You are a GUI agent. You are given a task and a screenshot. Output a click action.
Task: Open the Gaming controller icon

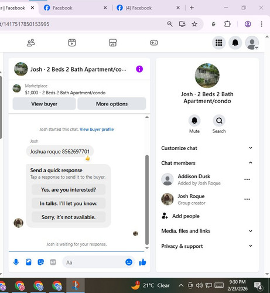(154, 43)
